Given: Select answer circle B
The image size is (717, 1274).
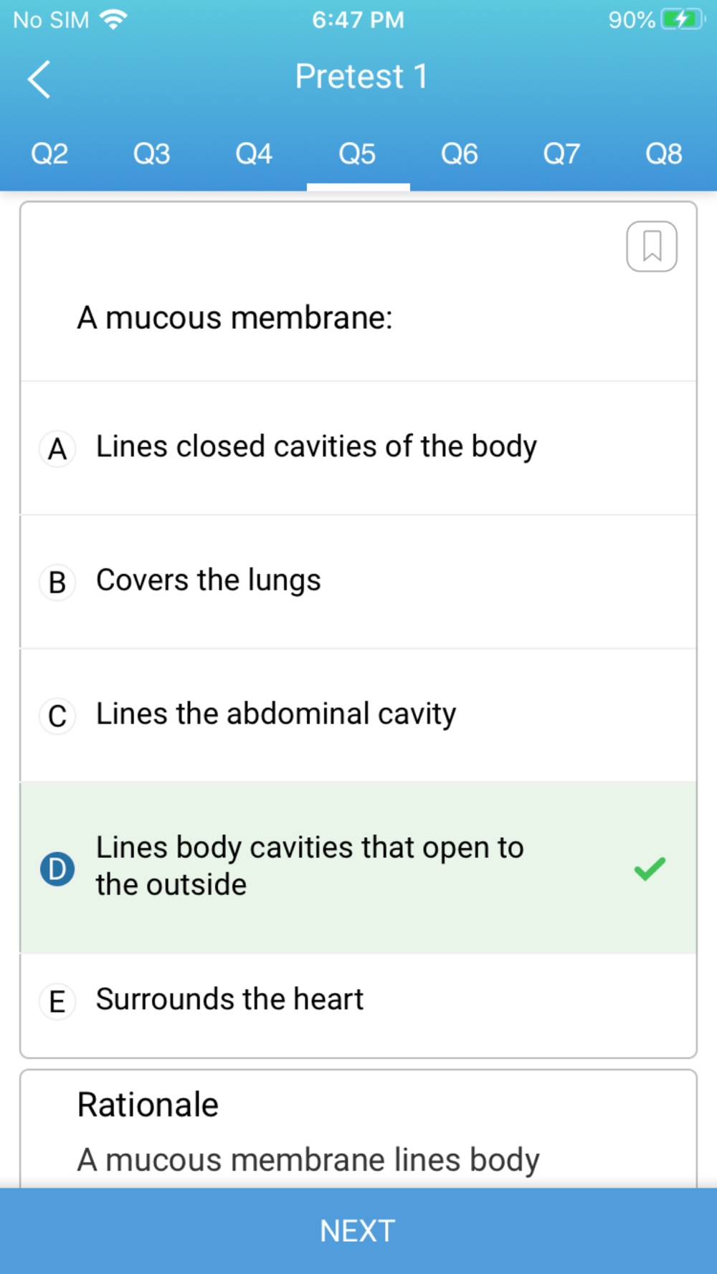Looking at the screenshot, I should pos(57,583).
